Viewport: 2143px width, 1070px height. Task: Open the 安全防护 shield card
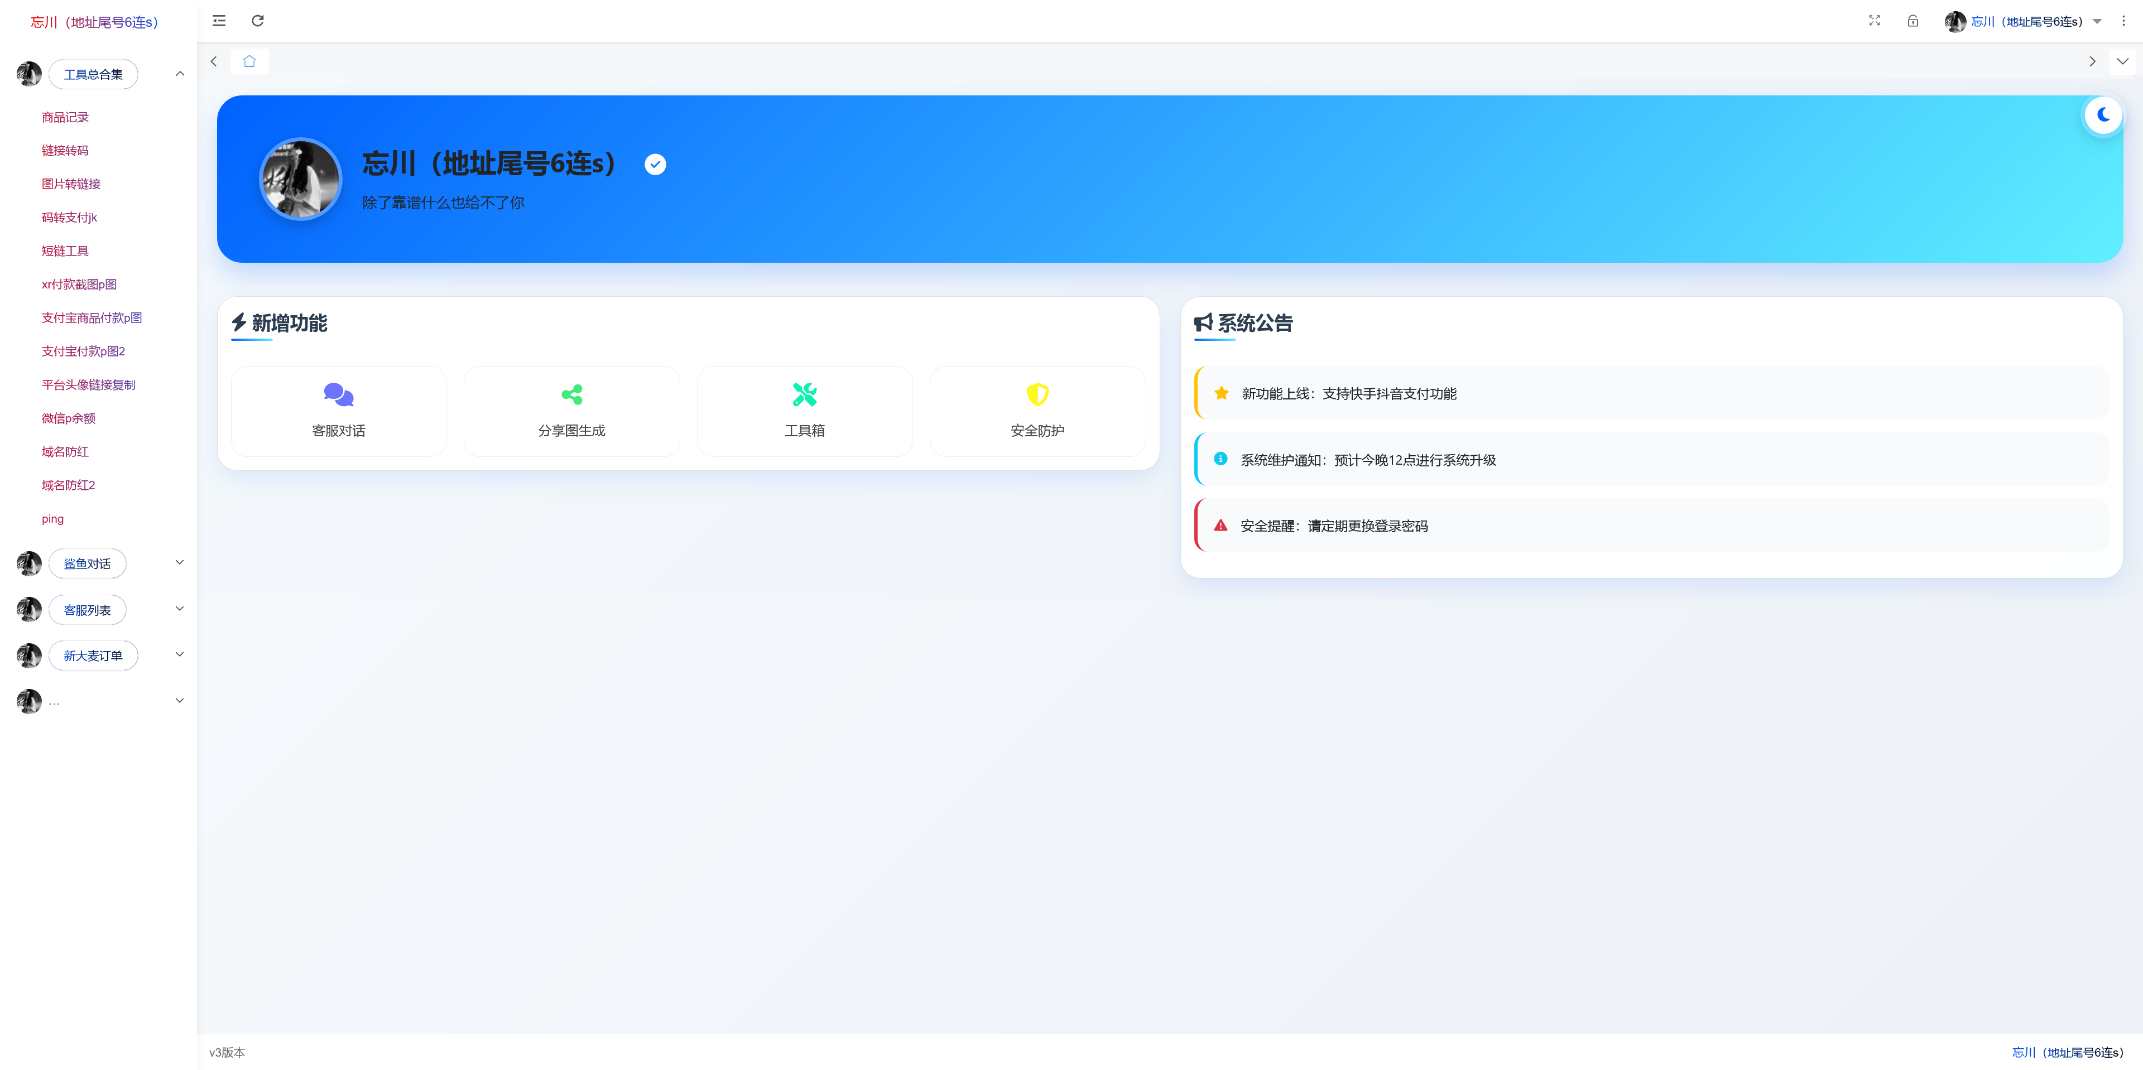tap(1037, 411)
